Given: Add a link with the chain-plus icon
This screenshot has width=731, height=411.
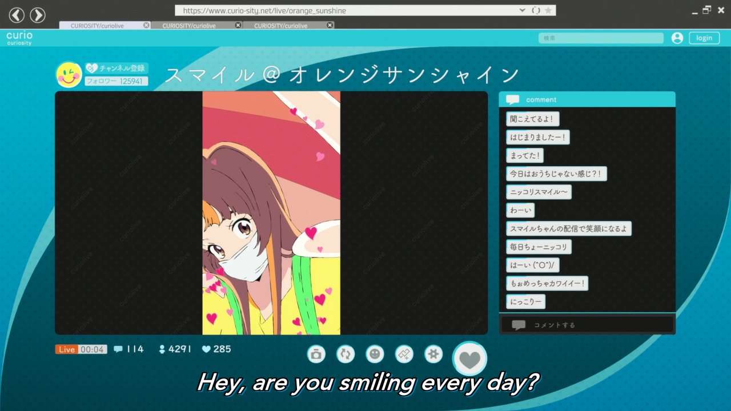Looking at the screenshot, I should [x=404, y=354].
